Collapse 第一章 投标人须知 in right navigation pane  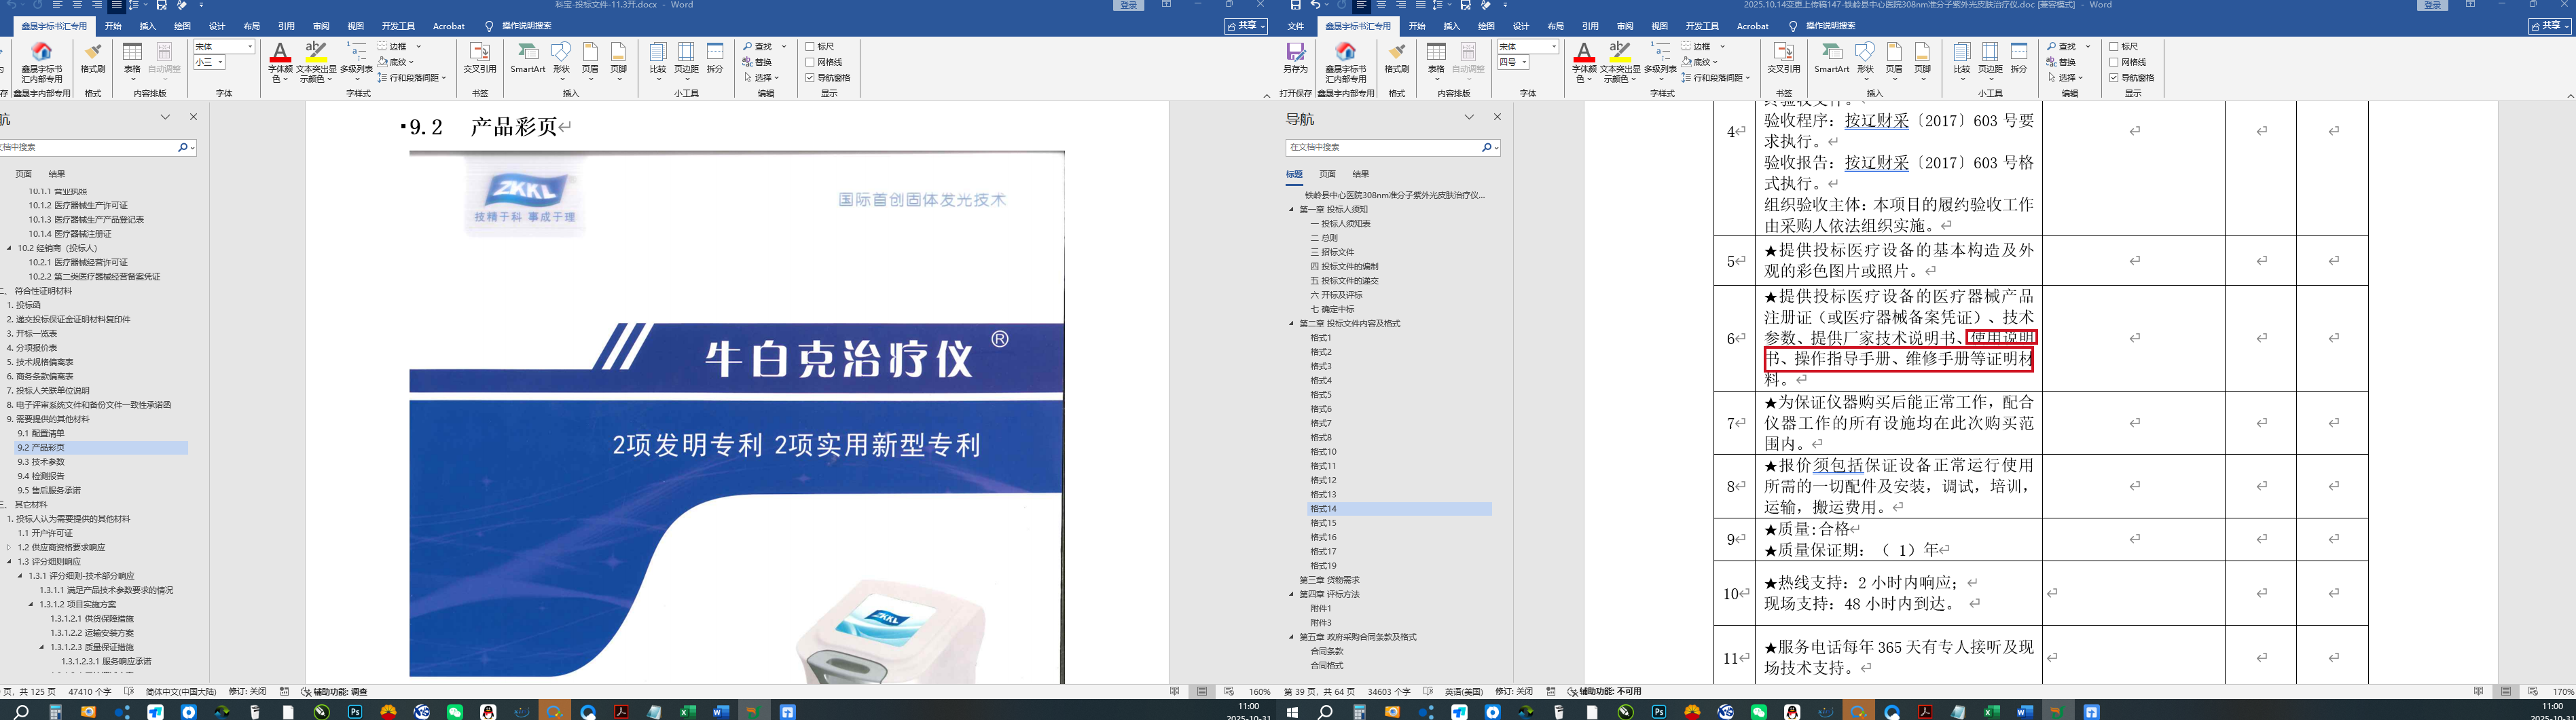[x=1291, y=210]
